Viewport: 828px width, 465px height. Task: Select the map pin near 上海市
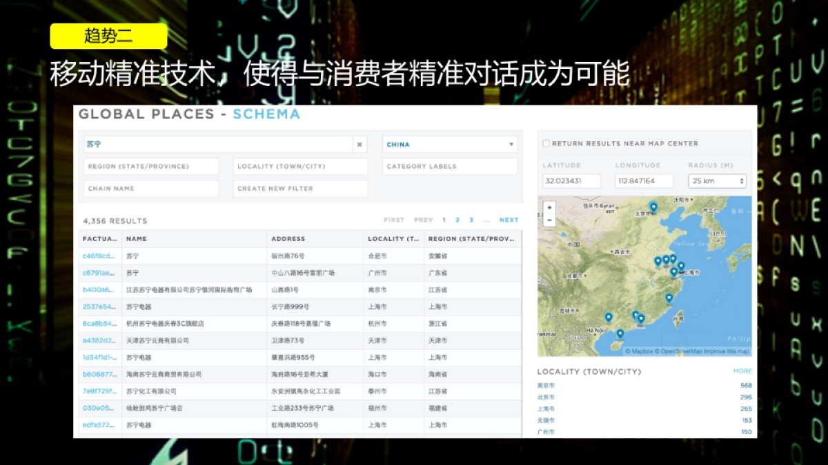[x=681, y=265]
